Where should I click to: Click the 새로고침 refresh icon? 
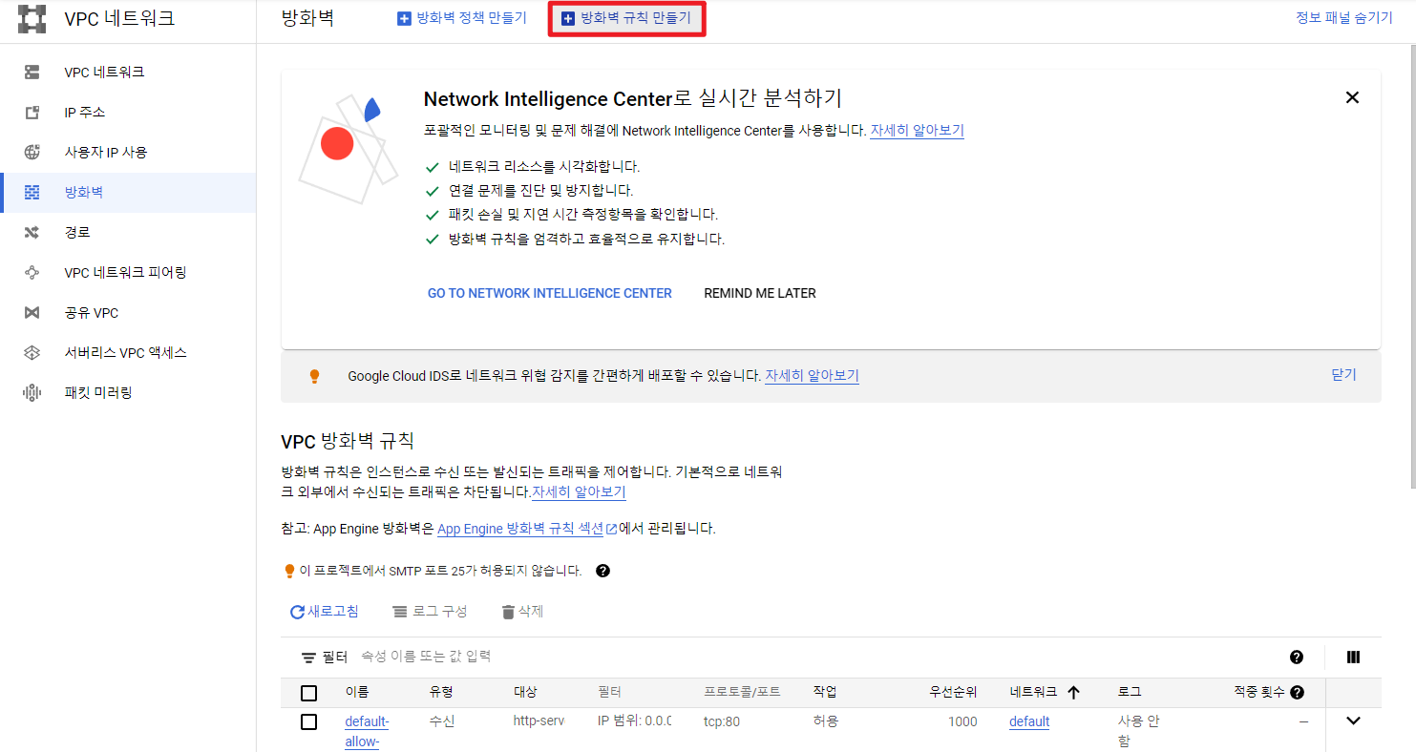(297, 612)
